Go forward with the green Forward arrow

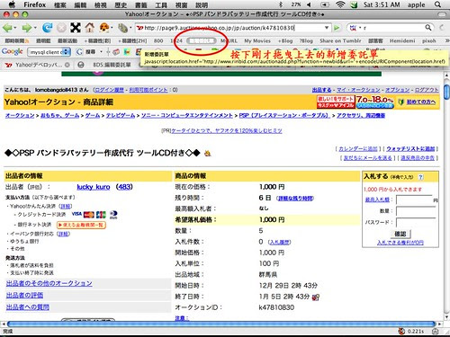[x=26, y=28]
